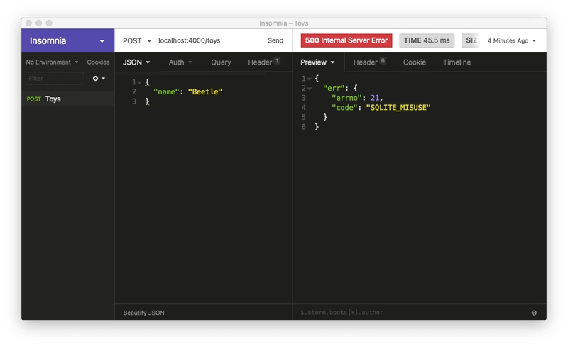Click the TIME 45.5 ms tag
Image resolution: width=568 pixels, height=346 pixels.
[x=427, y=40]
